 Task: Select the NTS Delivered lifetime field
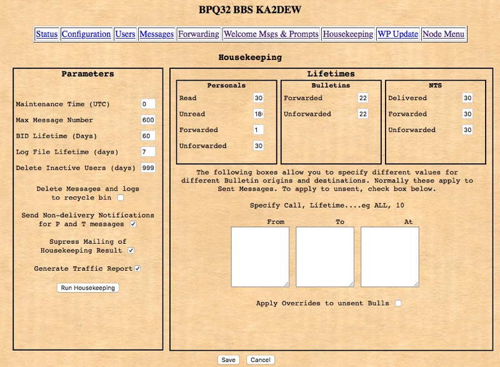pos(467,98)
